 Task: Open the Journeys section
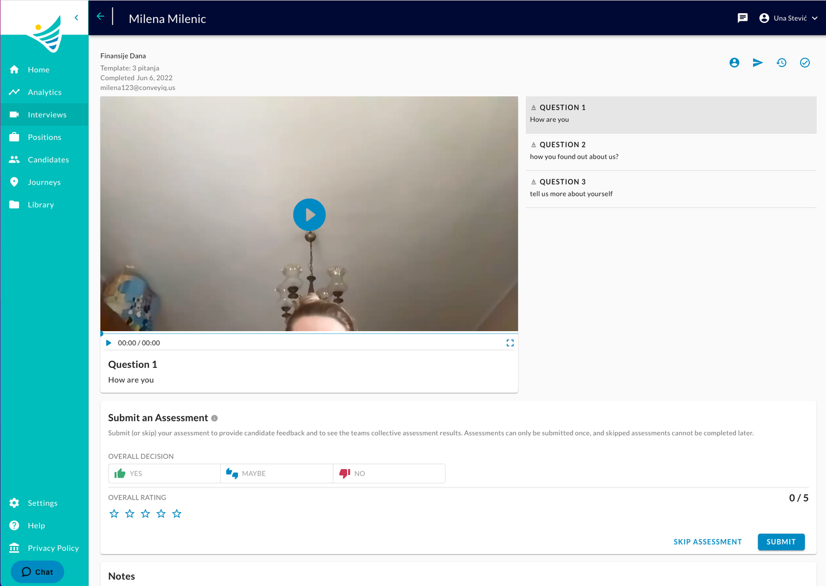click(x=44, y=182)
